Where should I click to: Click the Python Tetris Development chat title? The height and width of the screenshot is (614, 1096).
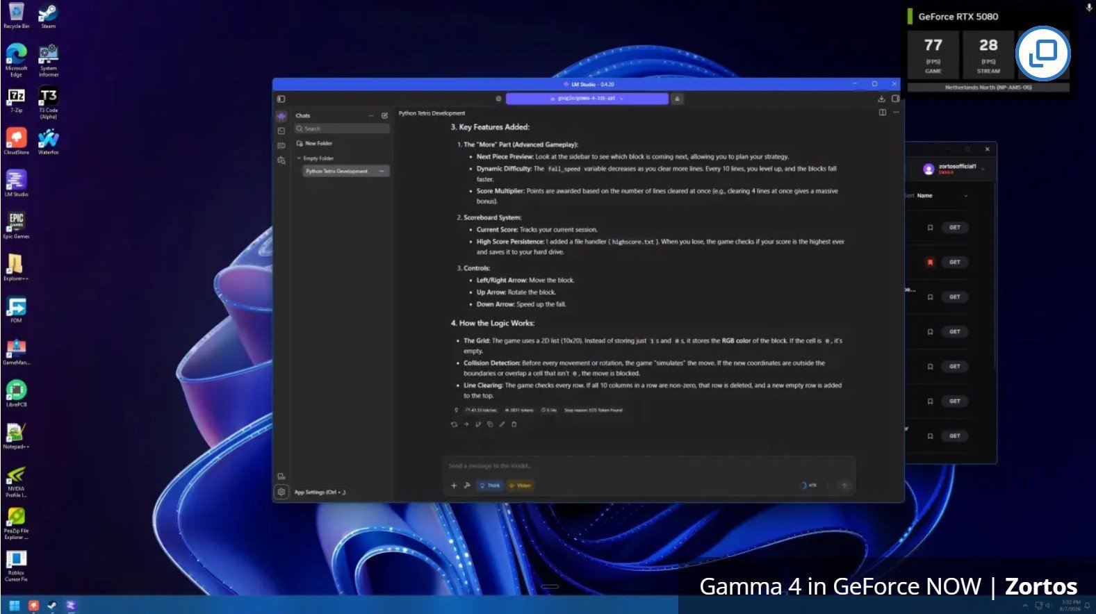tap(432, 113)
